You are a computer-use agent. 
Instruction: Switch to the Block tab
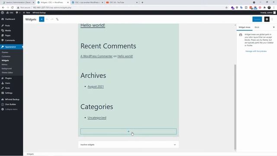click(257, 27)
